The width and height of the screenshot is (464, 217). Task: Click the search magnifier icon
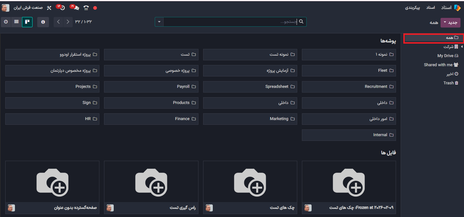[301, 22]
